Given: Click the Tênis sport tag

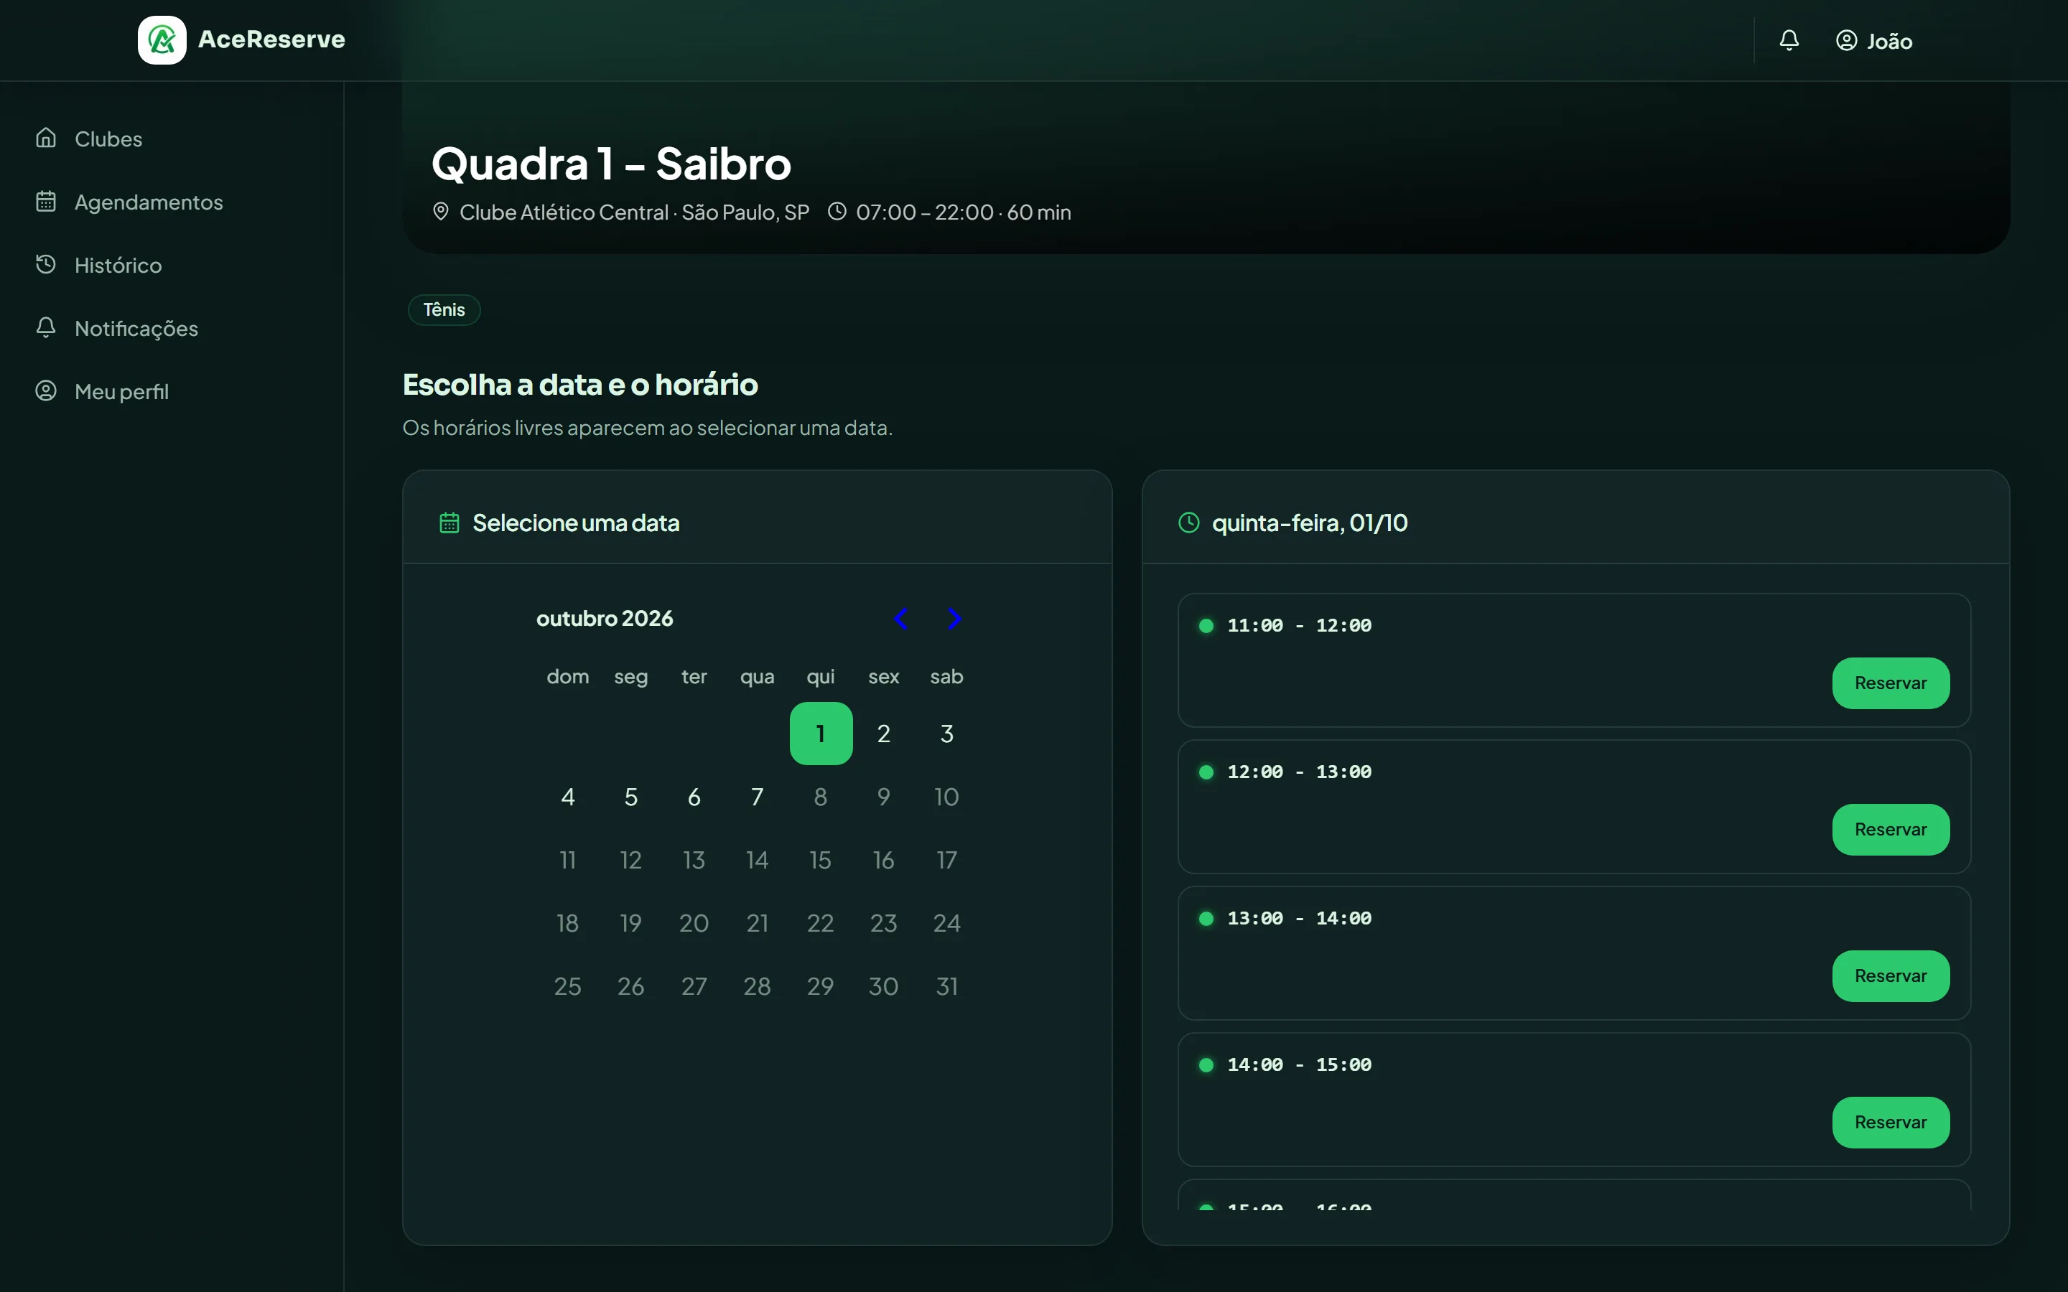Looking at the screenshot, I should point(444,309).
